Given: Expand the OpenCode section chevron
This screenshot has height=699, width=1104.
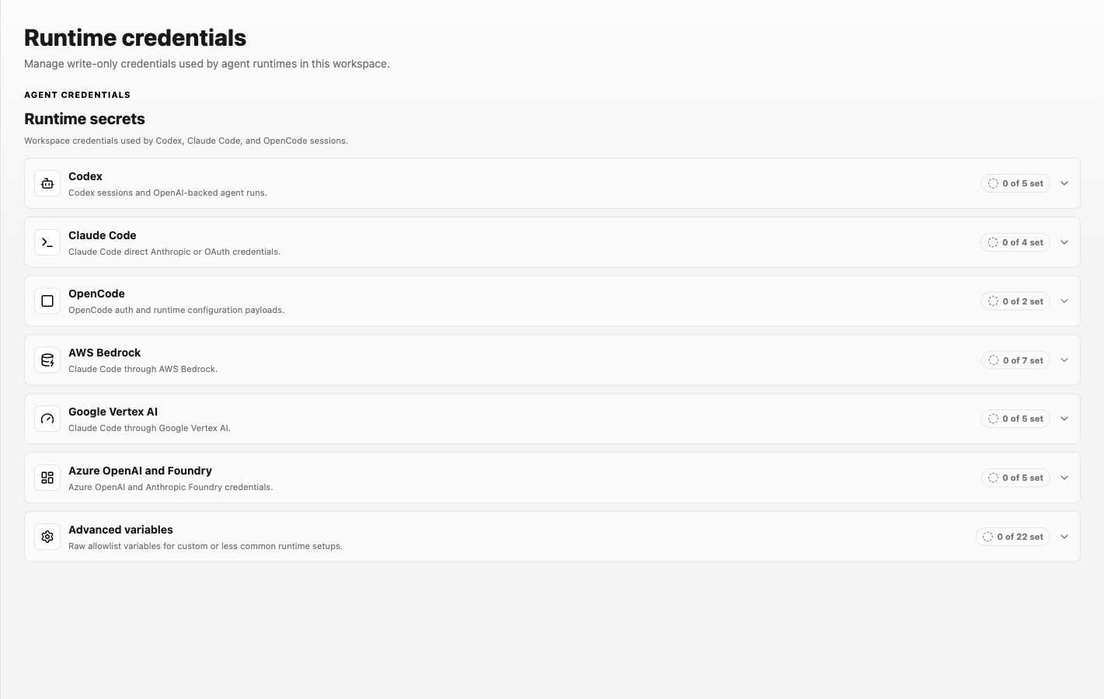Looking at the screenshot, I should [x=1064, y=301].
